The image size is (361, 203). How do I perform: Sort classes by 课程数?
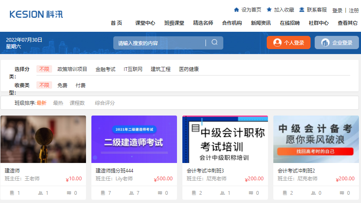point(77,103)
